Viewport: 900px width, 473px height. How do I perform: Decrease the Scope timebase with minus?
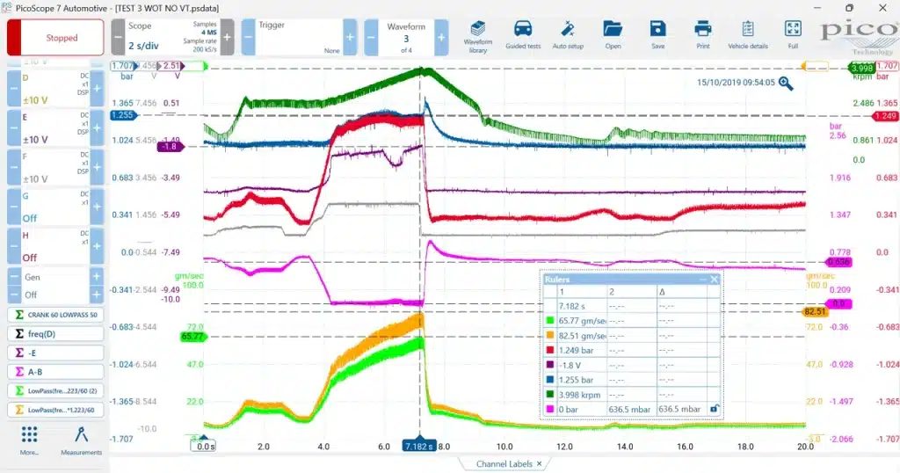coord(118,37)
